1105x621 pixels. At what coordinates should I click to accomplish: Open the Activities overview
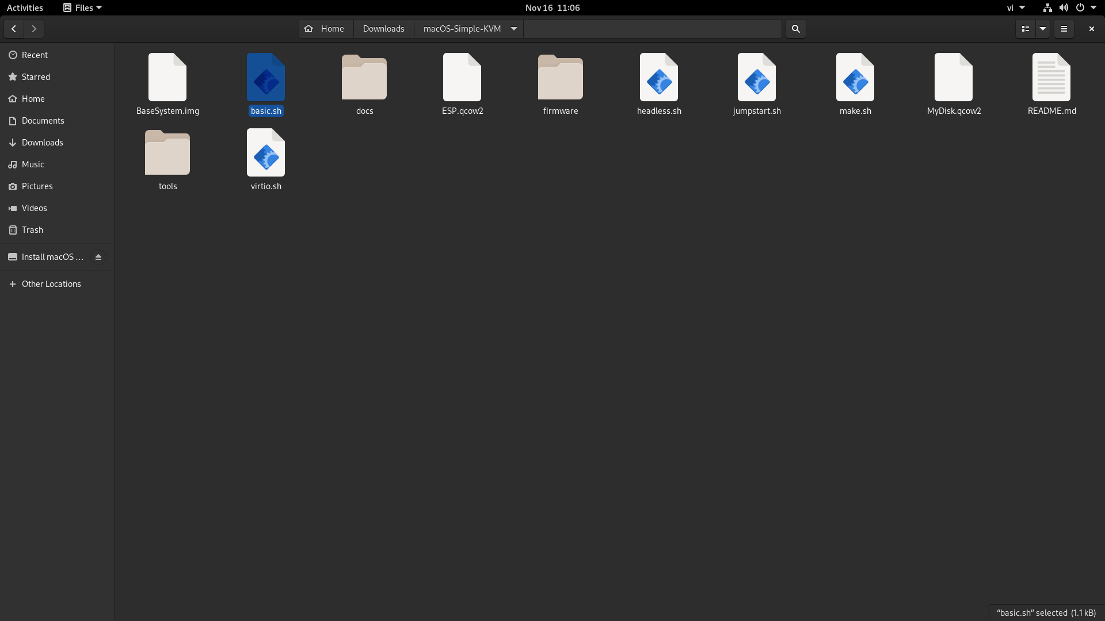tap(25, 7)
